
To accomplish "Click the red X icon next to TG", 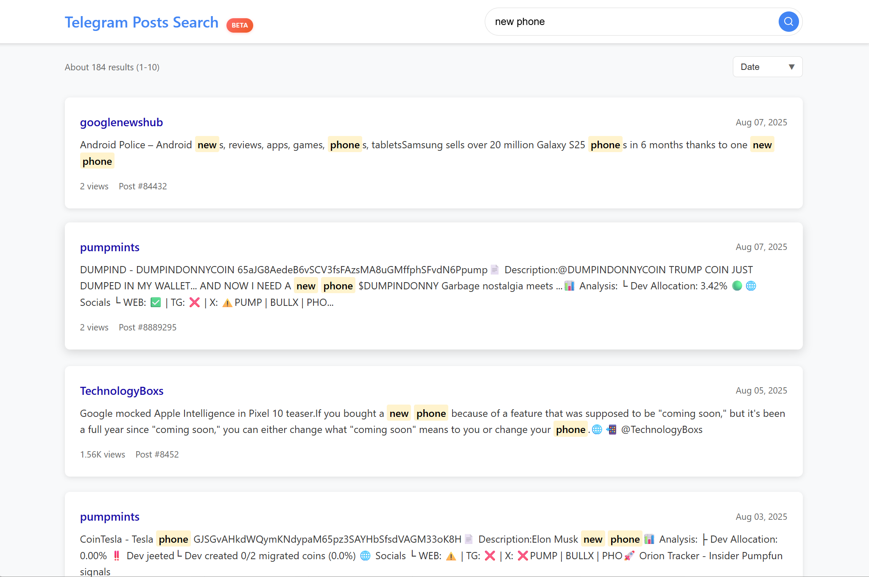I will click(194, 302).
